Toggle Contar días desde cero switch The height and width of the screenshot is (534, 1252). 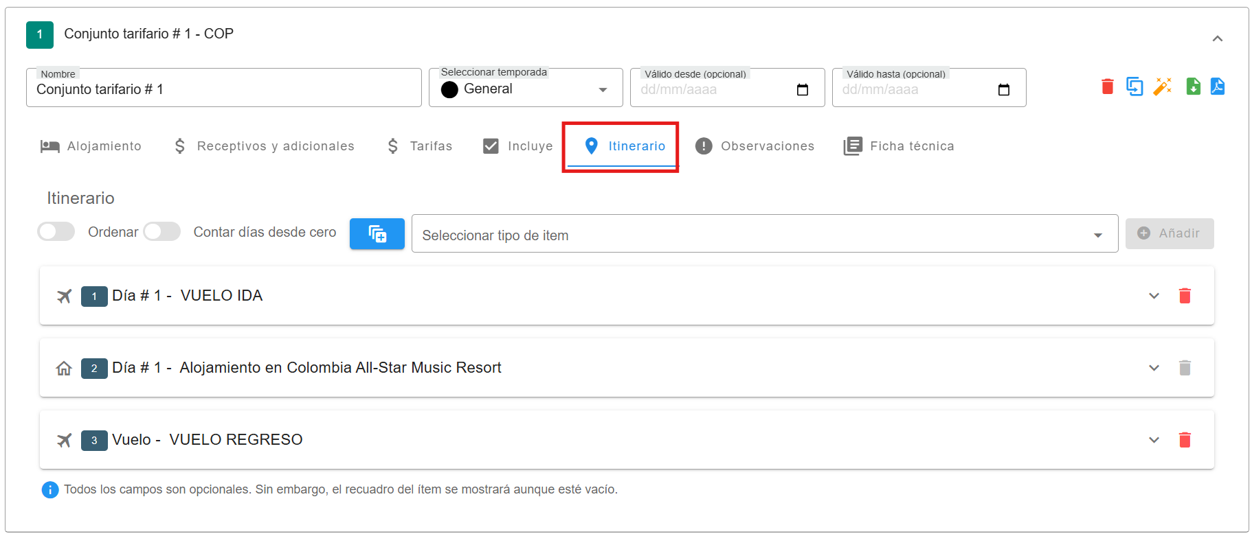[x=162, y=232]
